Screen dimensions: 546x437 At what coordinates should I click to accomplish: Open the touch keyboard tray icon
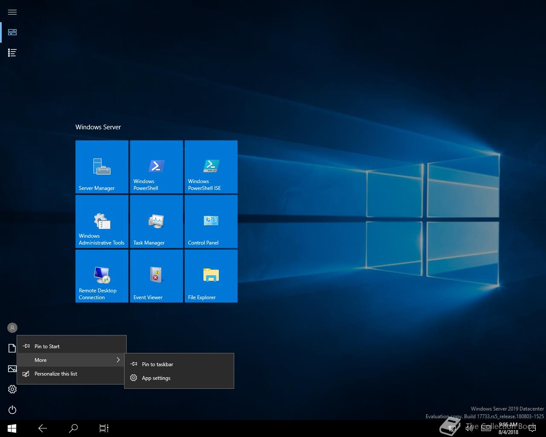pyautogui.click(x=486, y=428)
